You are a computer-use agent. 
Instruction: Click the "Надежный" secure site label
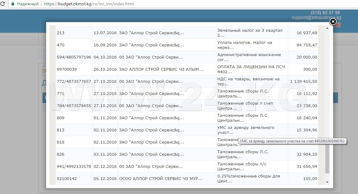pyautogui.click(x=27, y=4)
